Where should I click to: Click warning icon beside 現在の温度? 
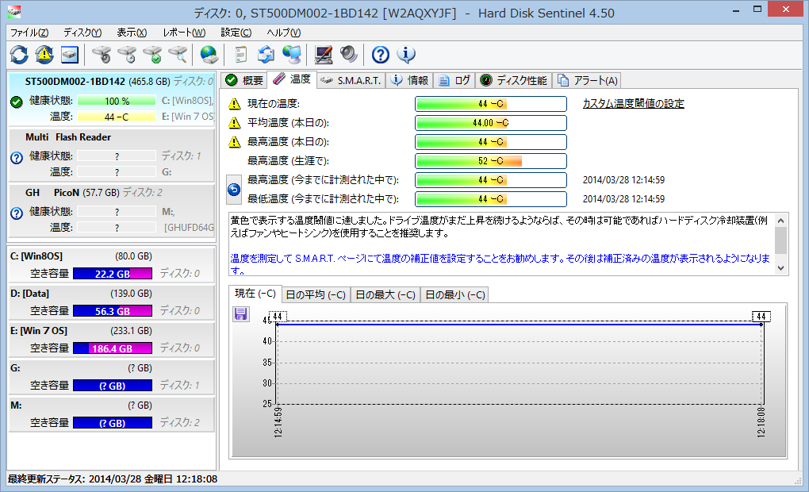pos(235,104)
